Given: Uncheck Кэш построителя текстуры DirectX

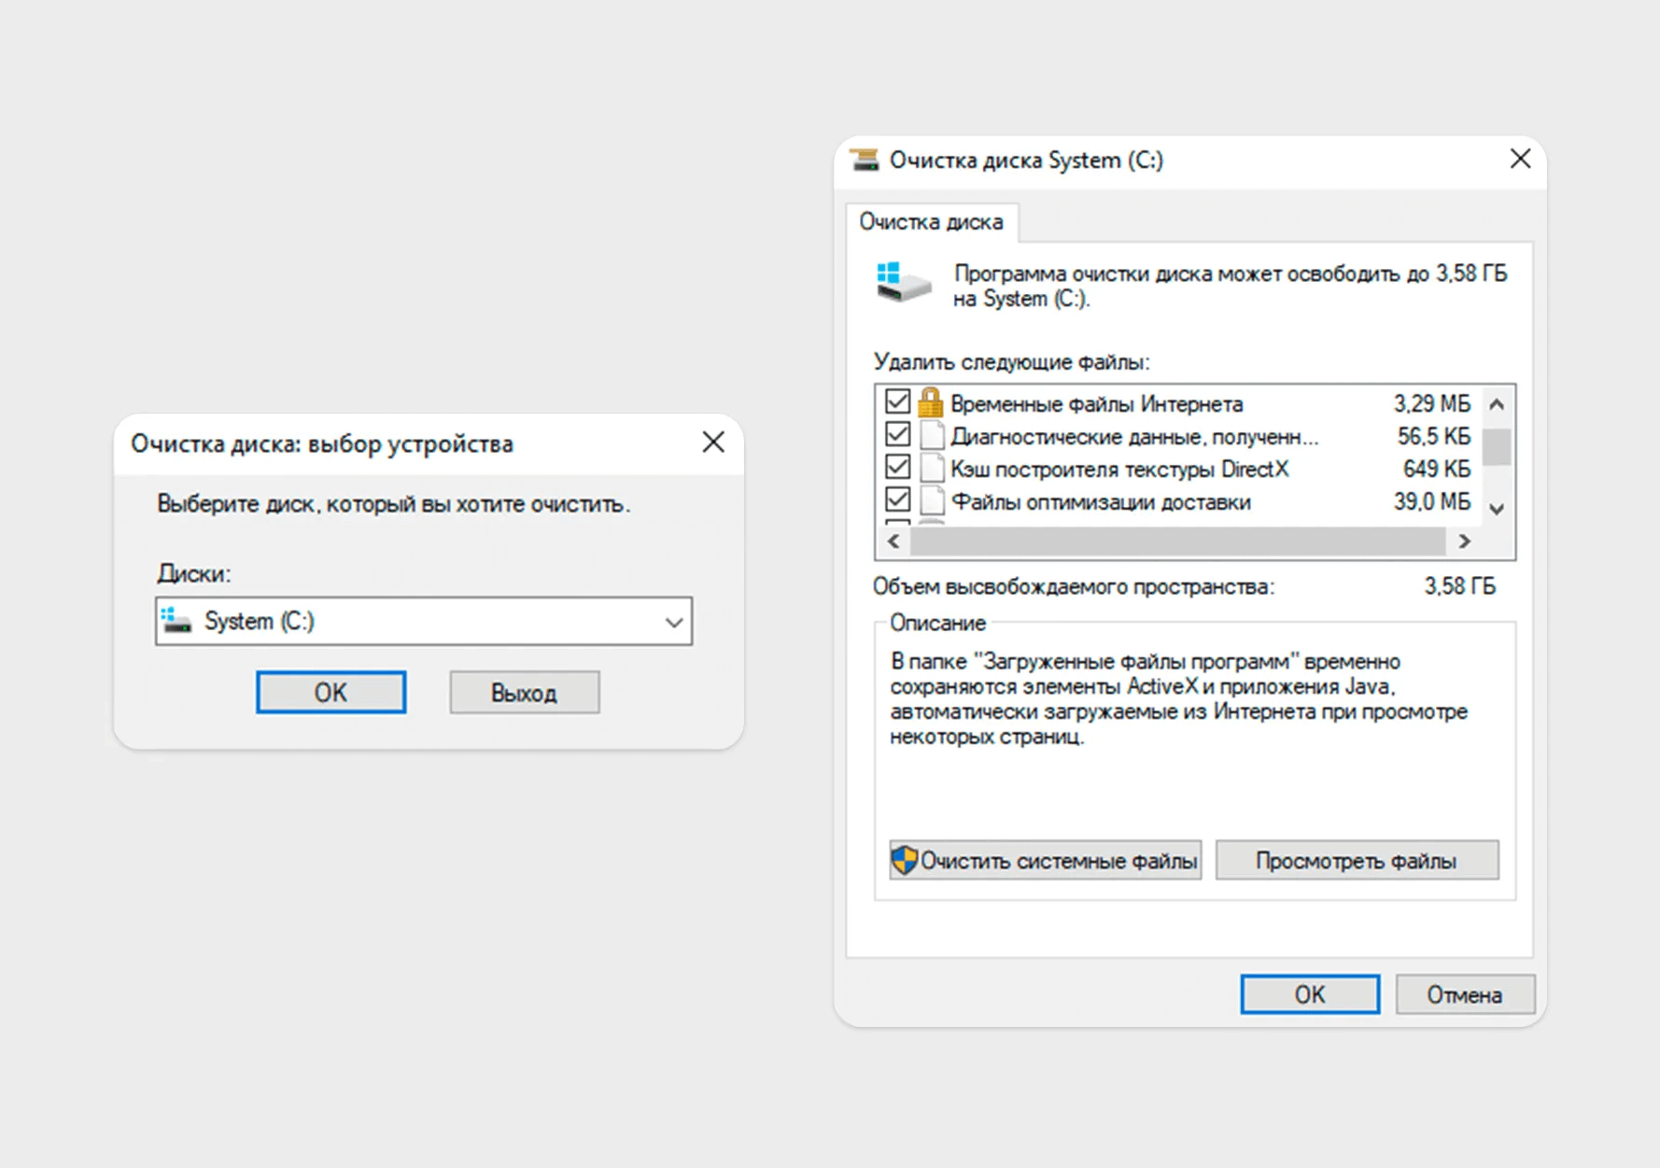Looking at the screenshot, I should (897, 468).
